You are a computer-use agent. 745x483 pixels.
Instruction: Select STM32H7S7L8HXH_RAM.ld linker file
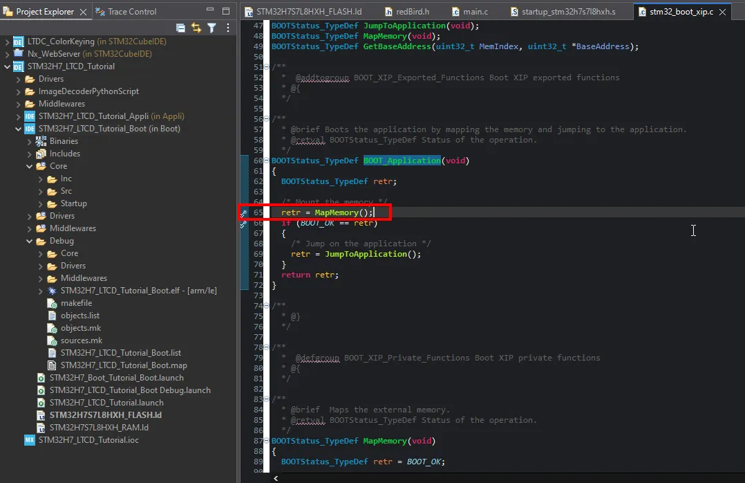[x=99, y=428]
